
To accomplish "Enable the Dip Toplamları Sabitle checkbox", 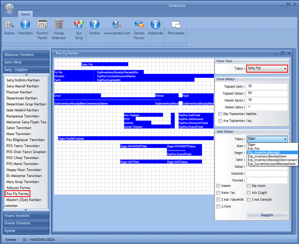I will [x=220, y=114].
